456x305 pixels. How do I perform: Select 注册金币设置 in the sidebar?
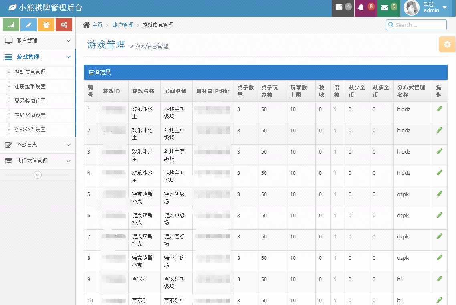30,87
